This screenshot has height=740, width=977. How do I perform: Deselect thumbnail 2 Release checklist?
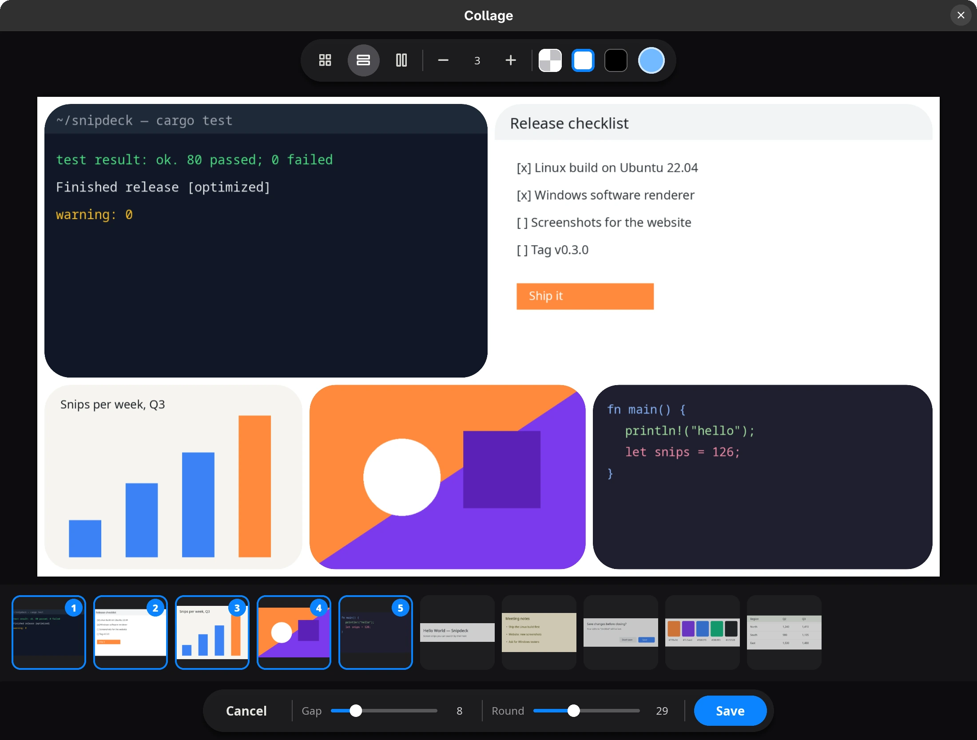131,633
